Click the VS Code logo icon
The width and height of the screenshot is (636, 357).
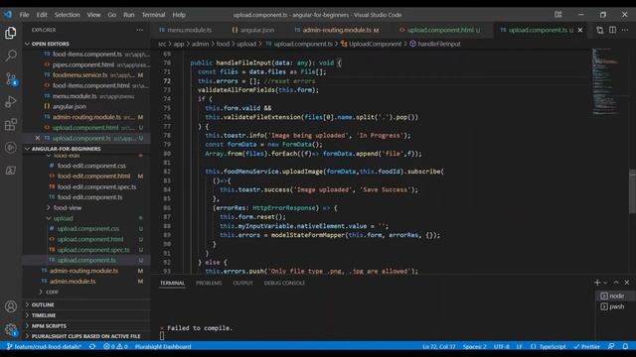tap(8, 15)
